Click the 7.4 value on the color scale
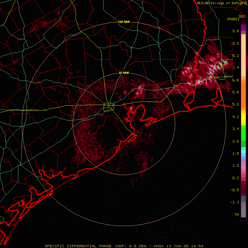The height and width of the screenshot is (248, 248). tap(236, 68)
